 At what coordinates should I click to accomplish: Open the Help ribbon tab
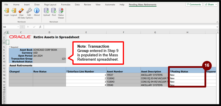point(122,5)
